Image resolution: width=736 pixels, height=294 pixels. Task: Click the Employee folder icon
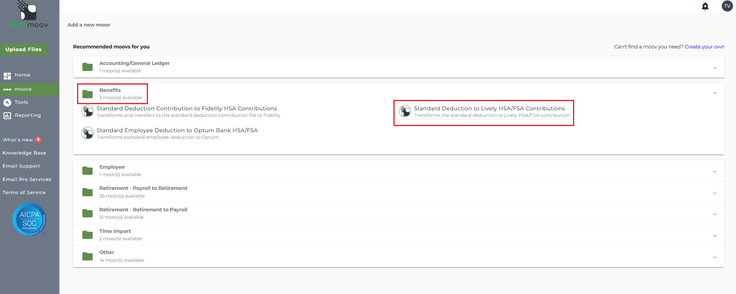pyautogui.click(x=87, y=171)
